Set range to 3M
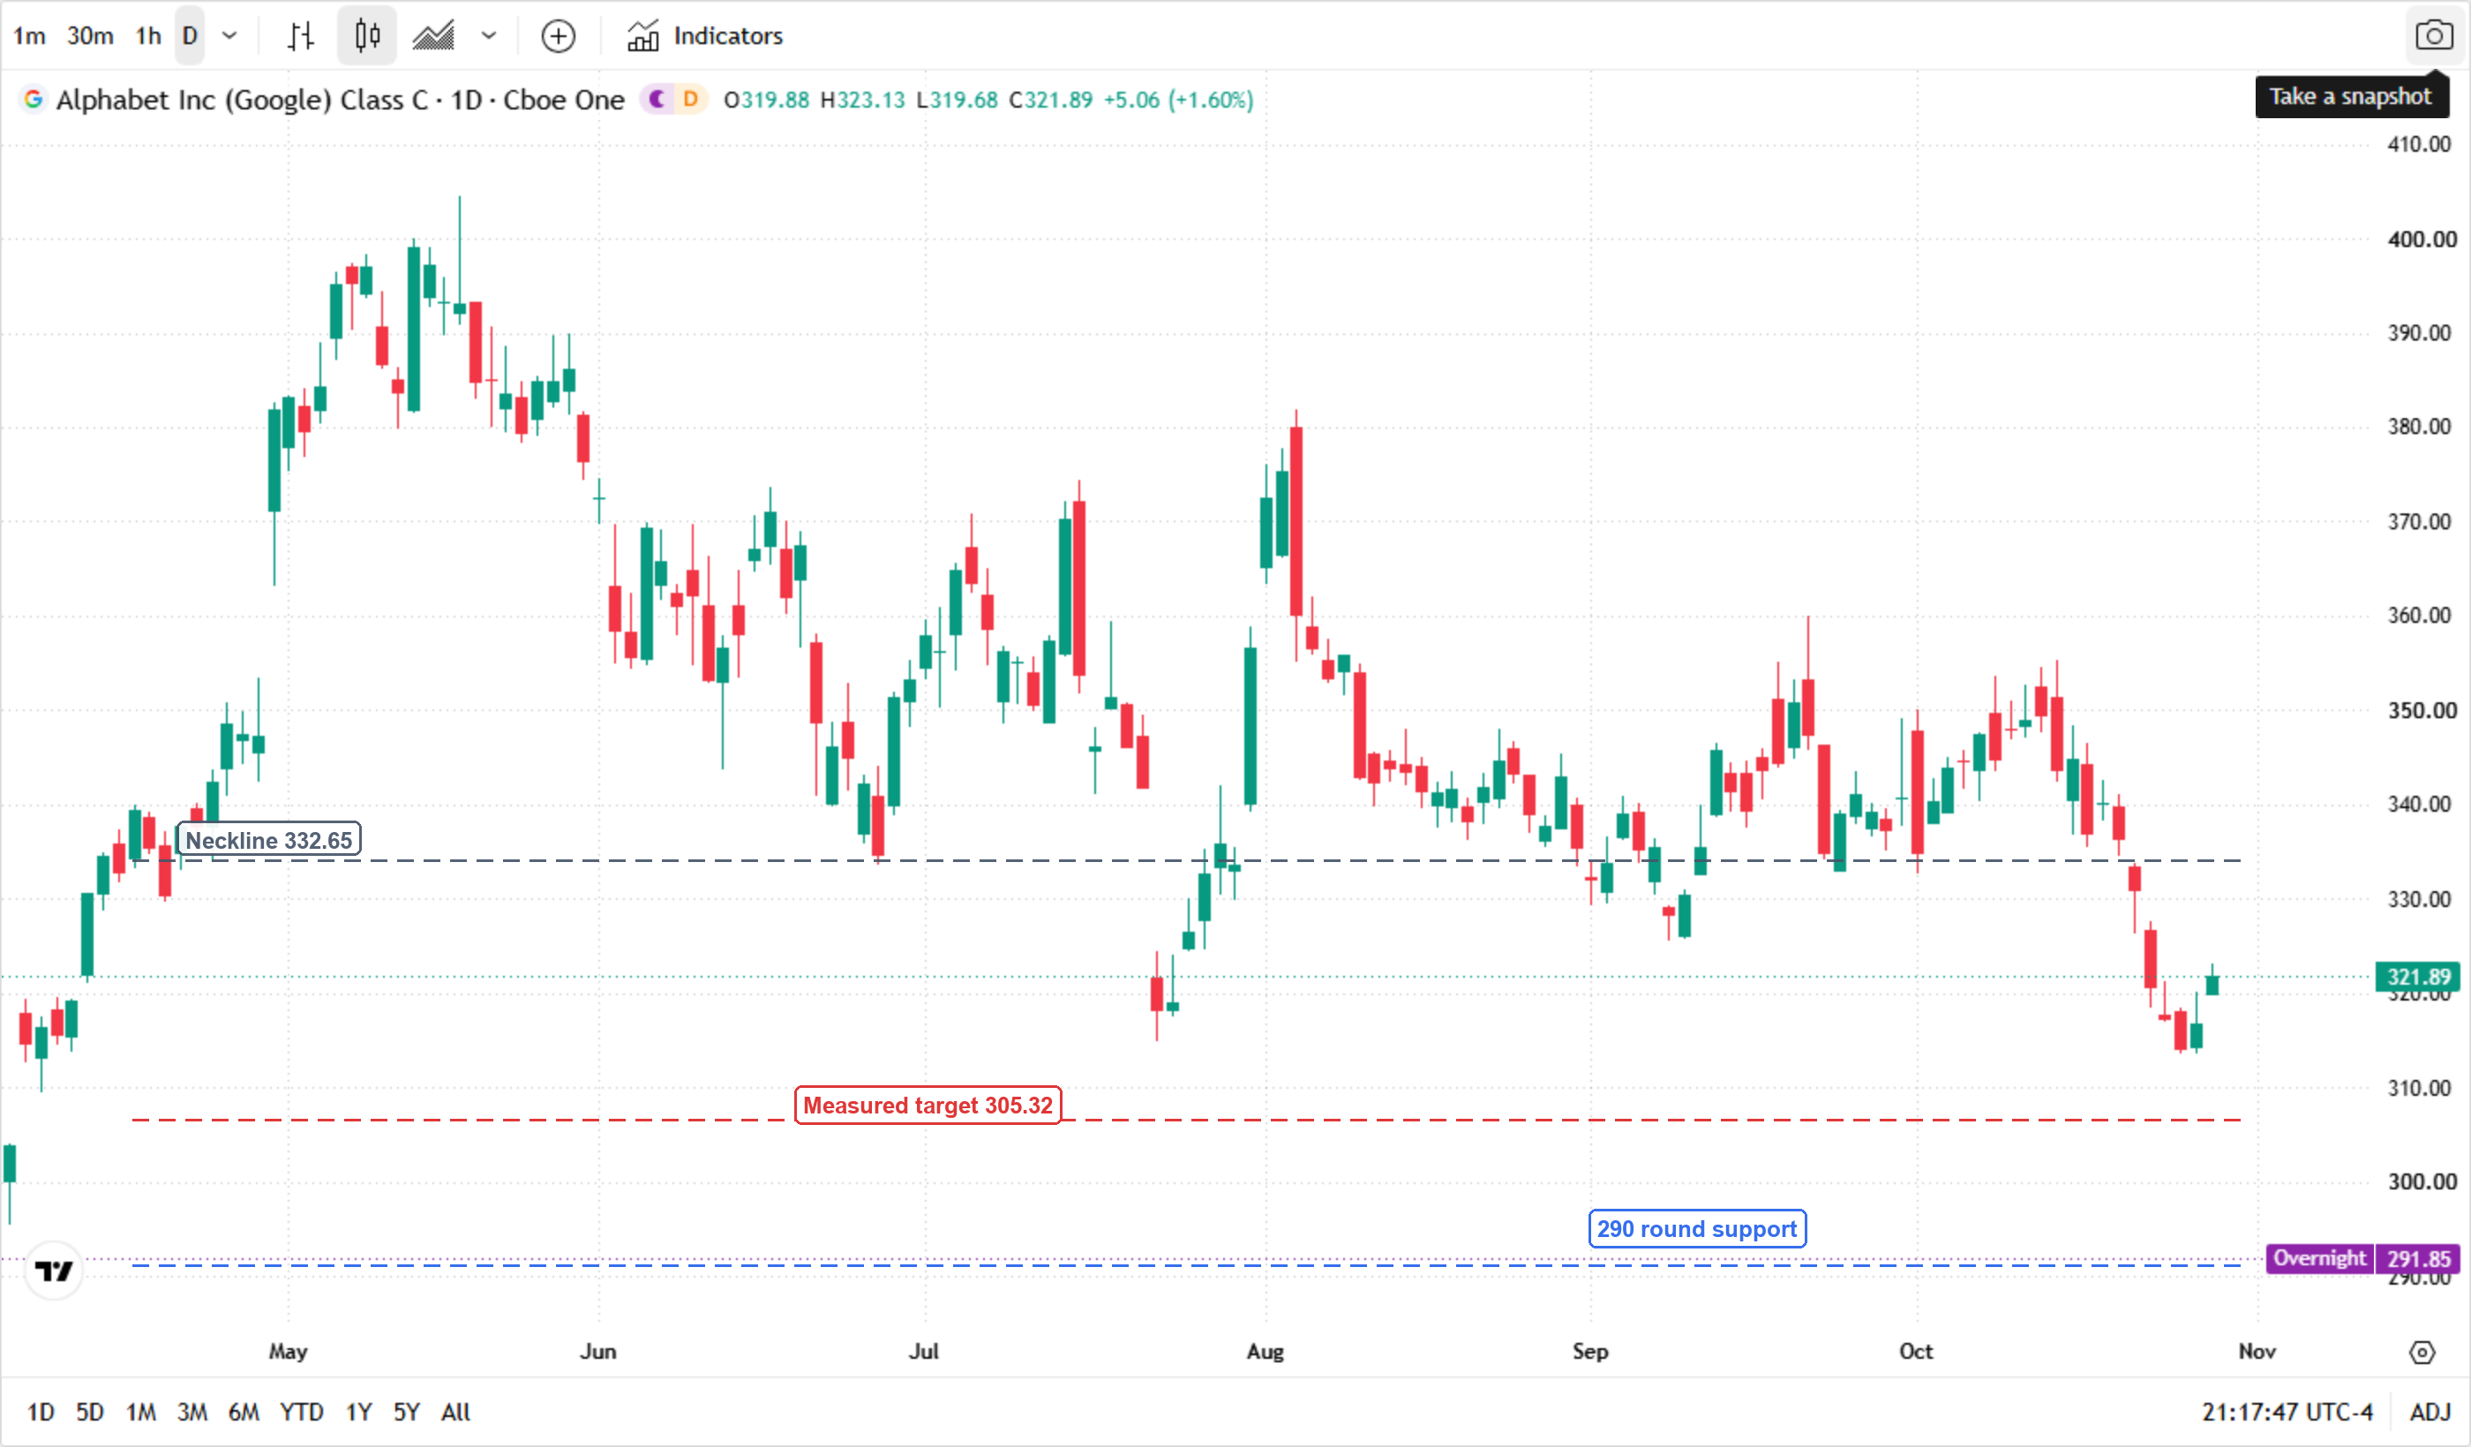This screenshot has width=2471, height=1447. (x=192, y=1413)
